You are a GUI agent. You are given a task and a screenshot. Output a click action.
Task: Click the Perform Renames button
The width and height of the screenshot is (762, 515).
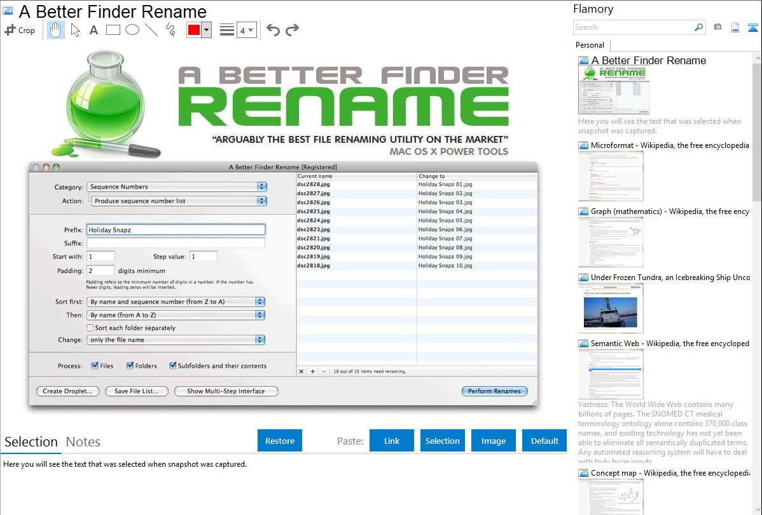point(494,391)
